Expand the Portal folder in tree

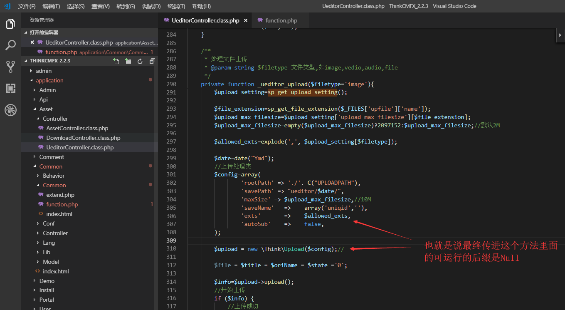tap(47, 300)
